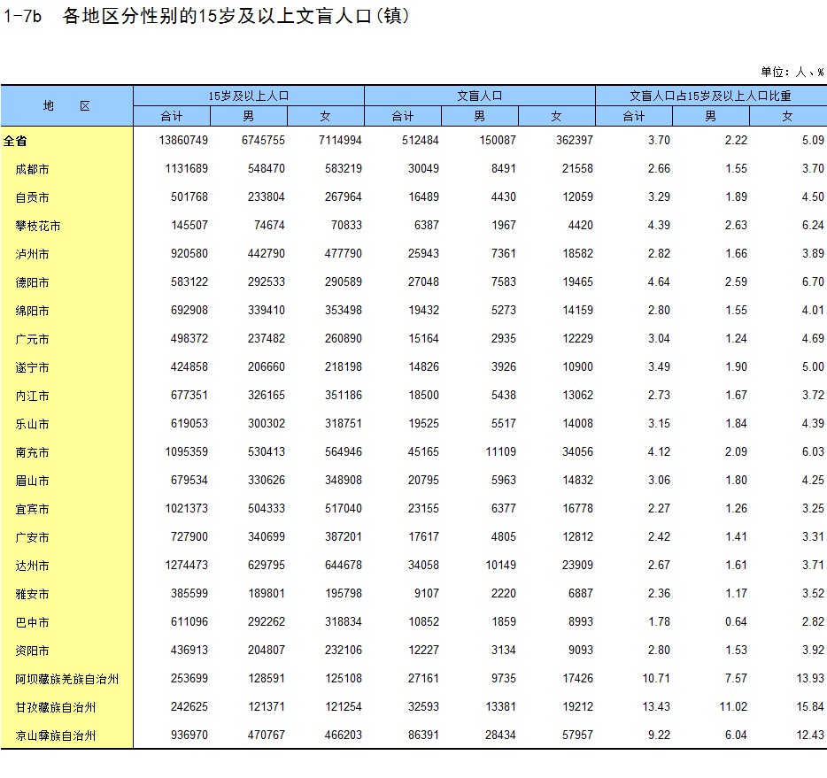
Task: Click the 甘孜藏族自治州 row label
Action: pos(56,707)
